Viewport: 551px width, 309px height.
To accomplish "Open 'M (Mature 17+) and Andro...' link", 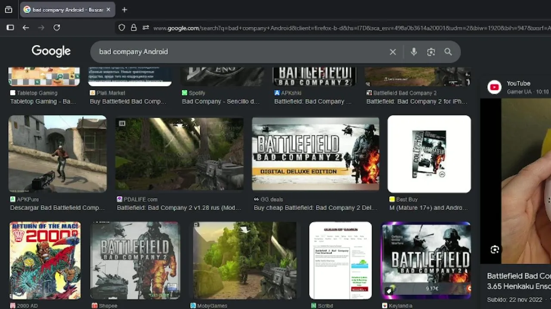I will [x=428, y=208].
